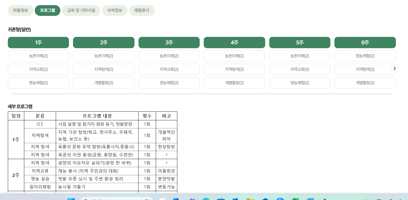Select the 교육 및 기타시설 tab
This screenshot has height=200, width=408.
[81, 10]
